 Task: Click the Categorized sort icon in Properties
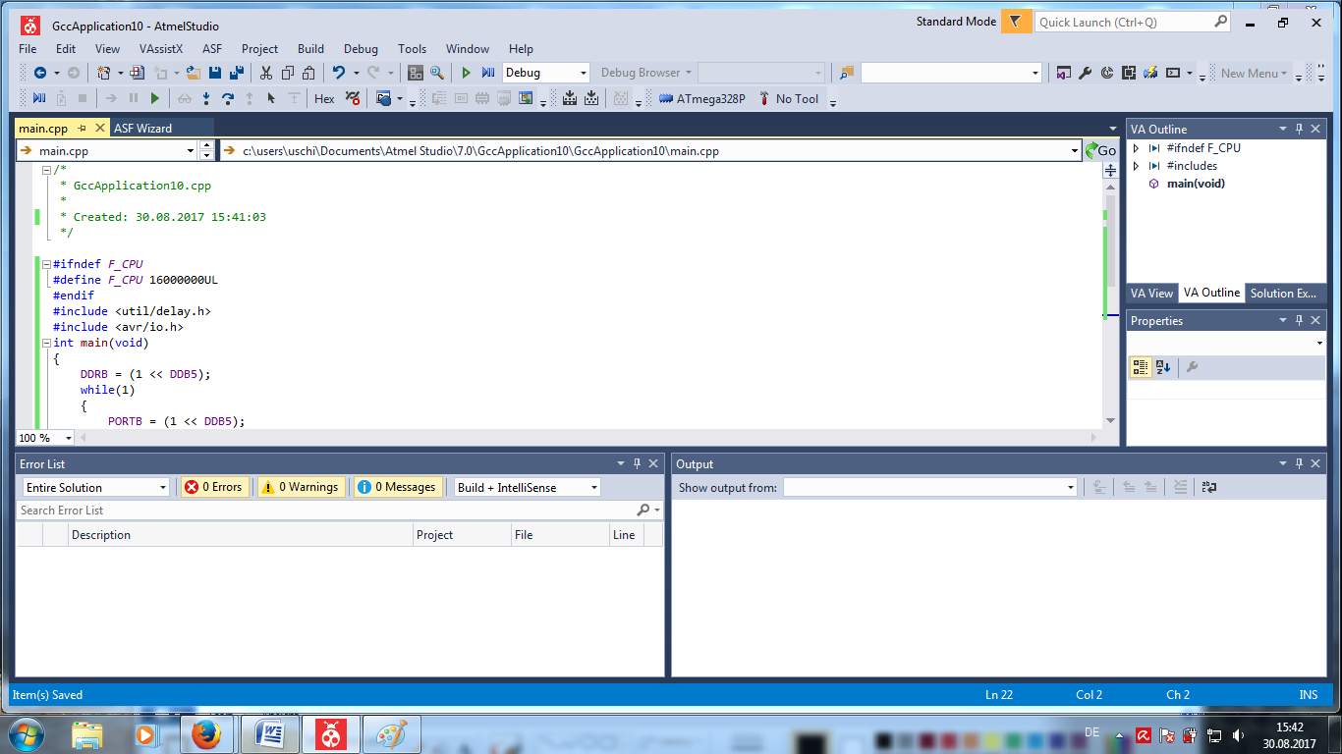1141,367
